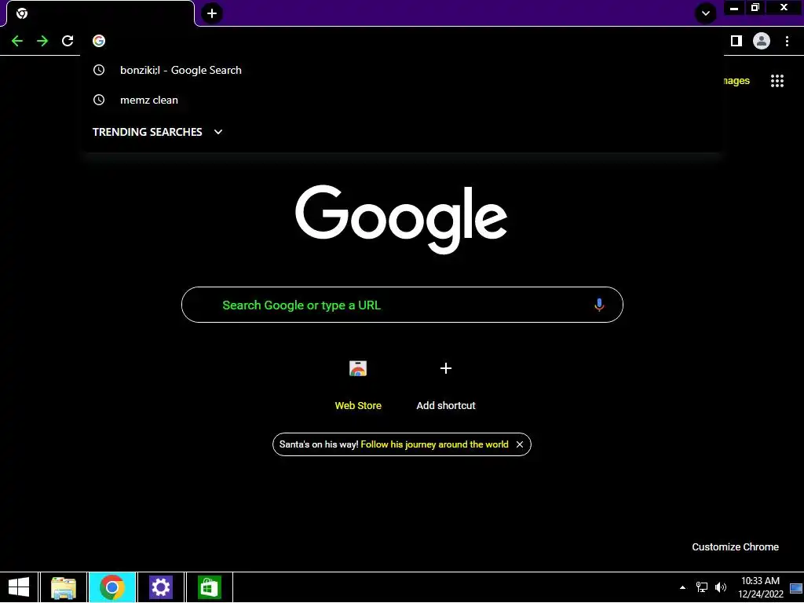Select the 'bonziki;l - Google Search' suggestion

pos(402,70)
